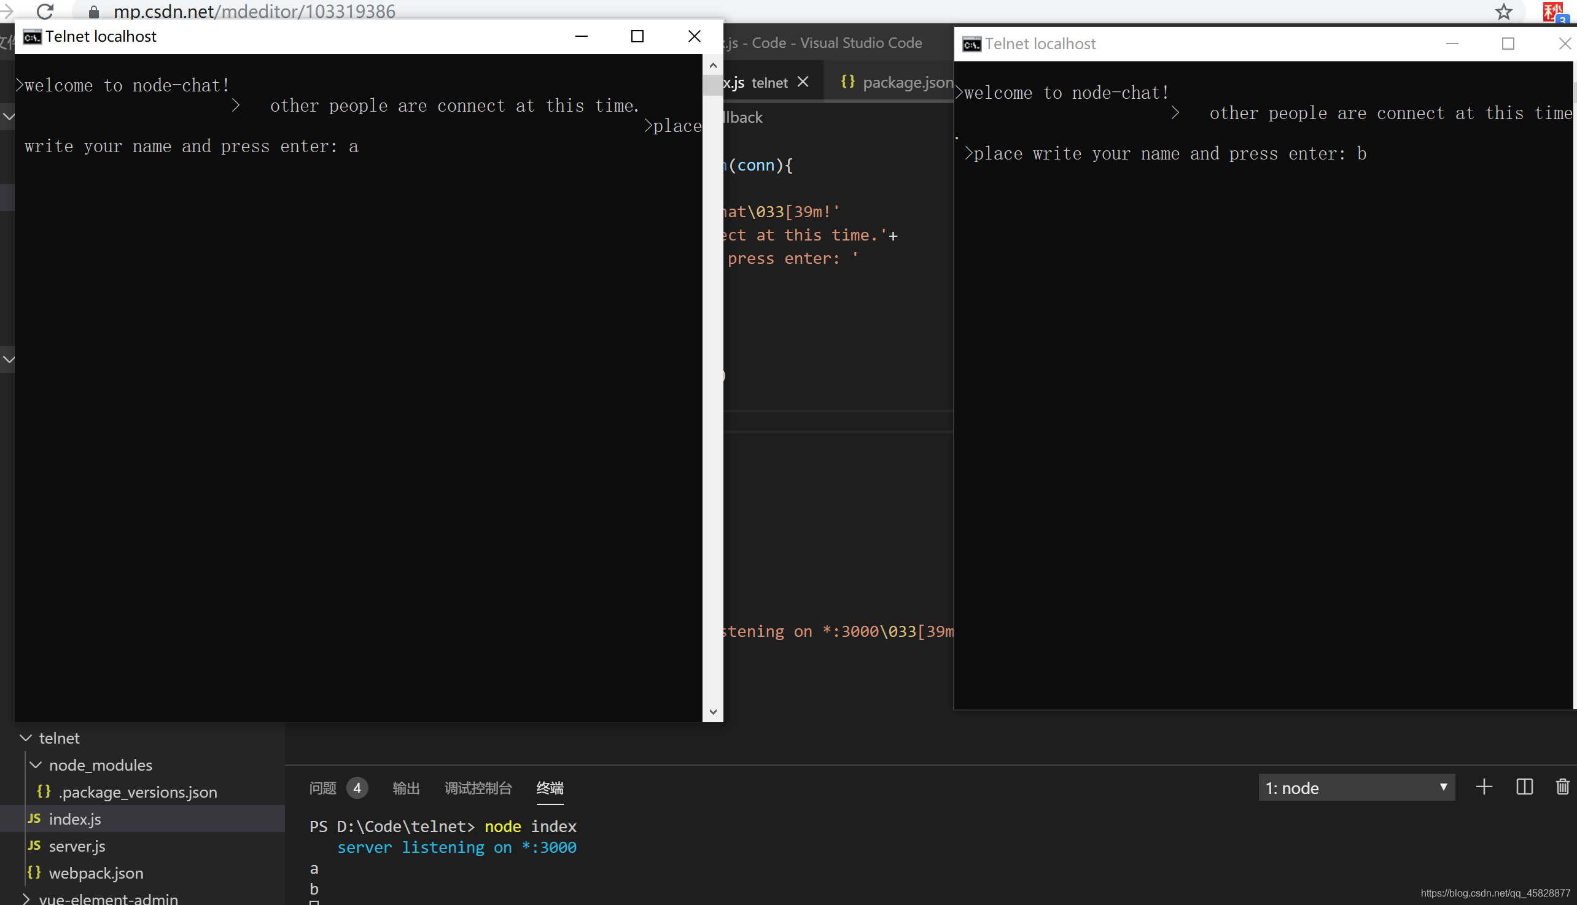The height and width of the screenshot is (905, 1577).
Task: Click the lower chevron in left sidebar
Action: (9, 360)
